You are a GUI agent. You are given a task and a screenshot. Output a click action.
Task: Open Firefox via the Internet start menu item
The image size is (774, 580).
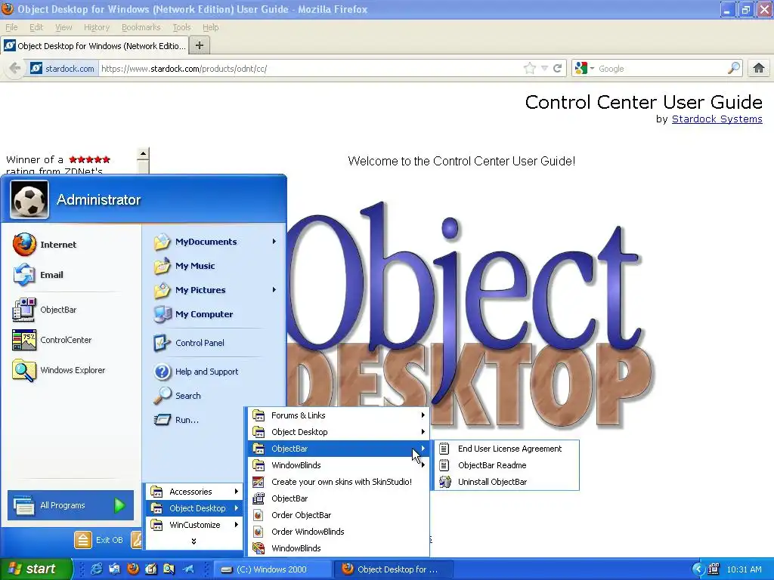(45, 245)
